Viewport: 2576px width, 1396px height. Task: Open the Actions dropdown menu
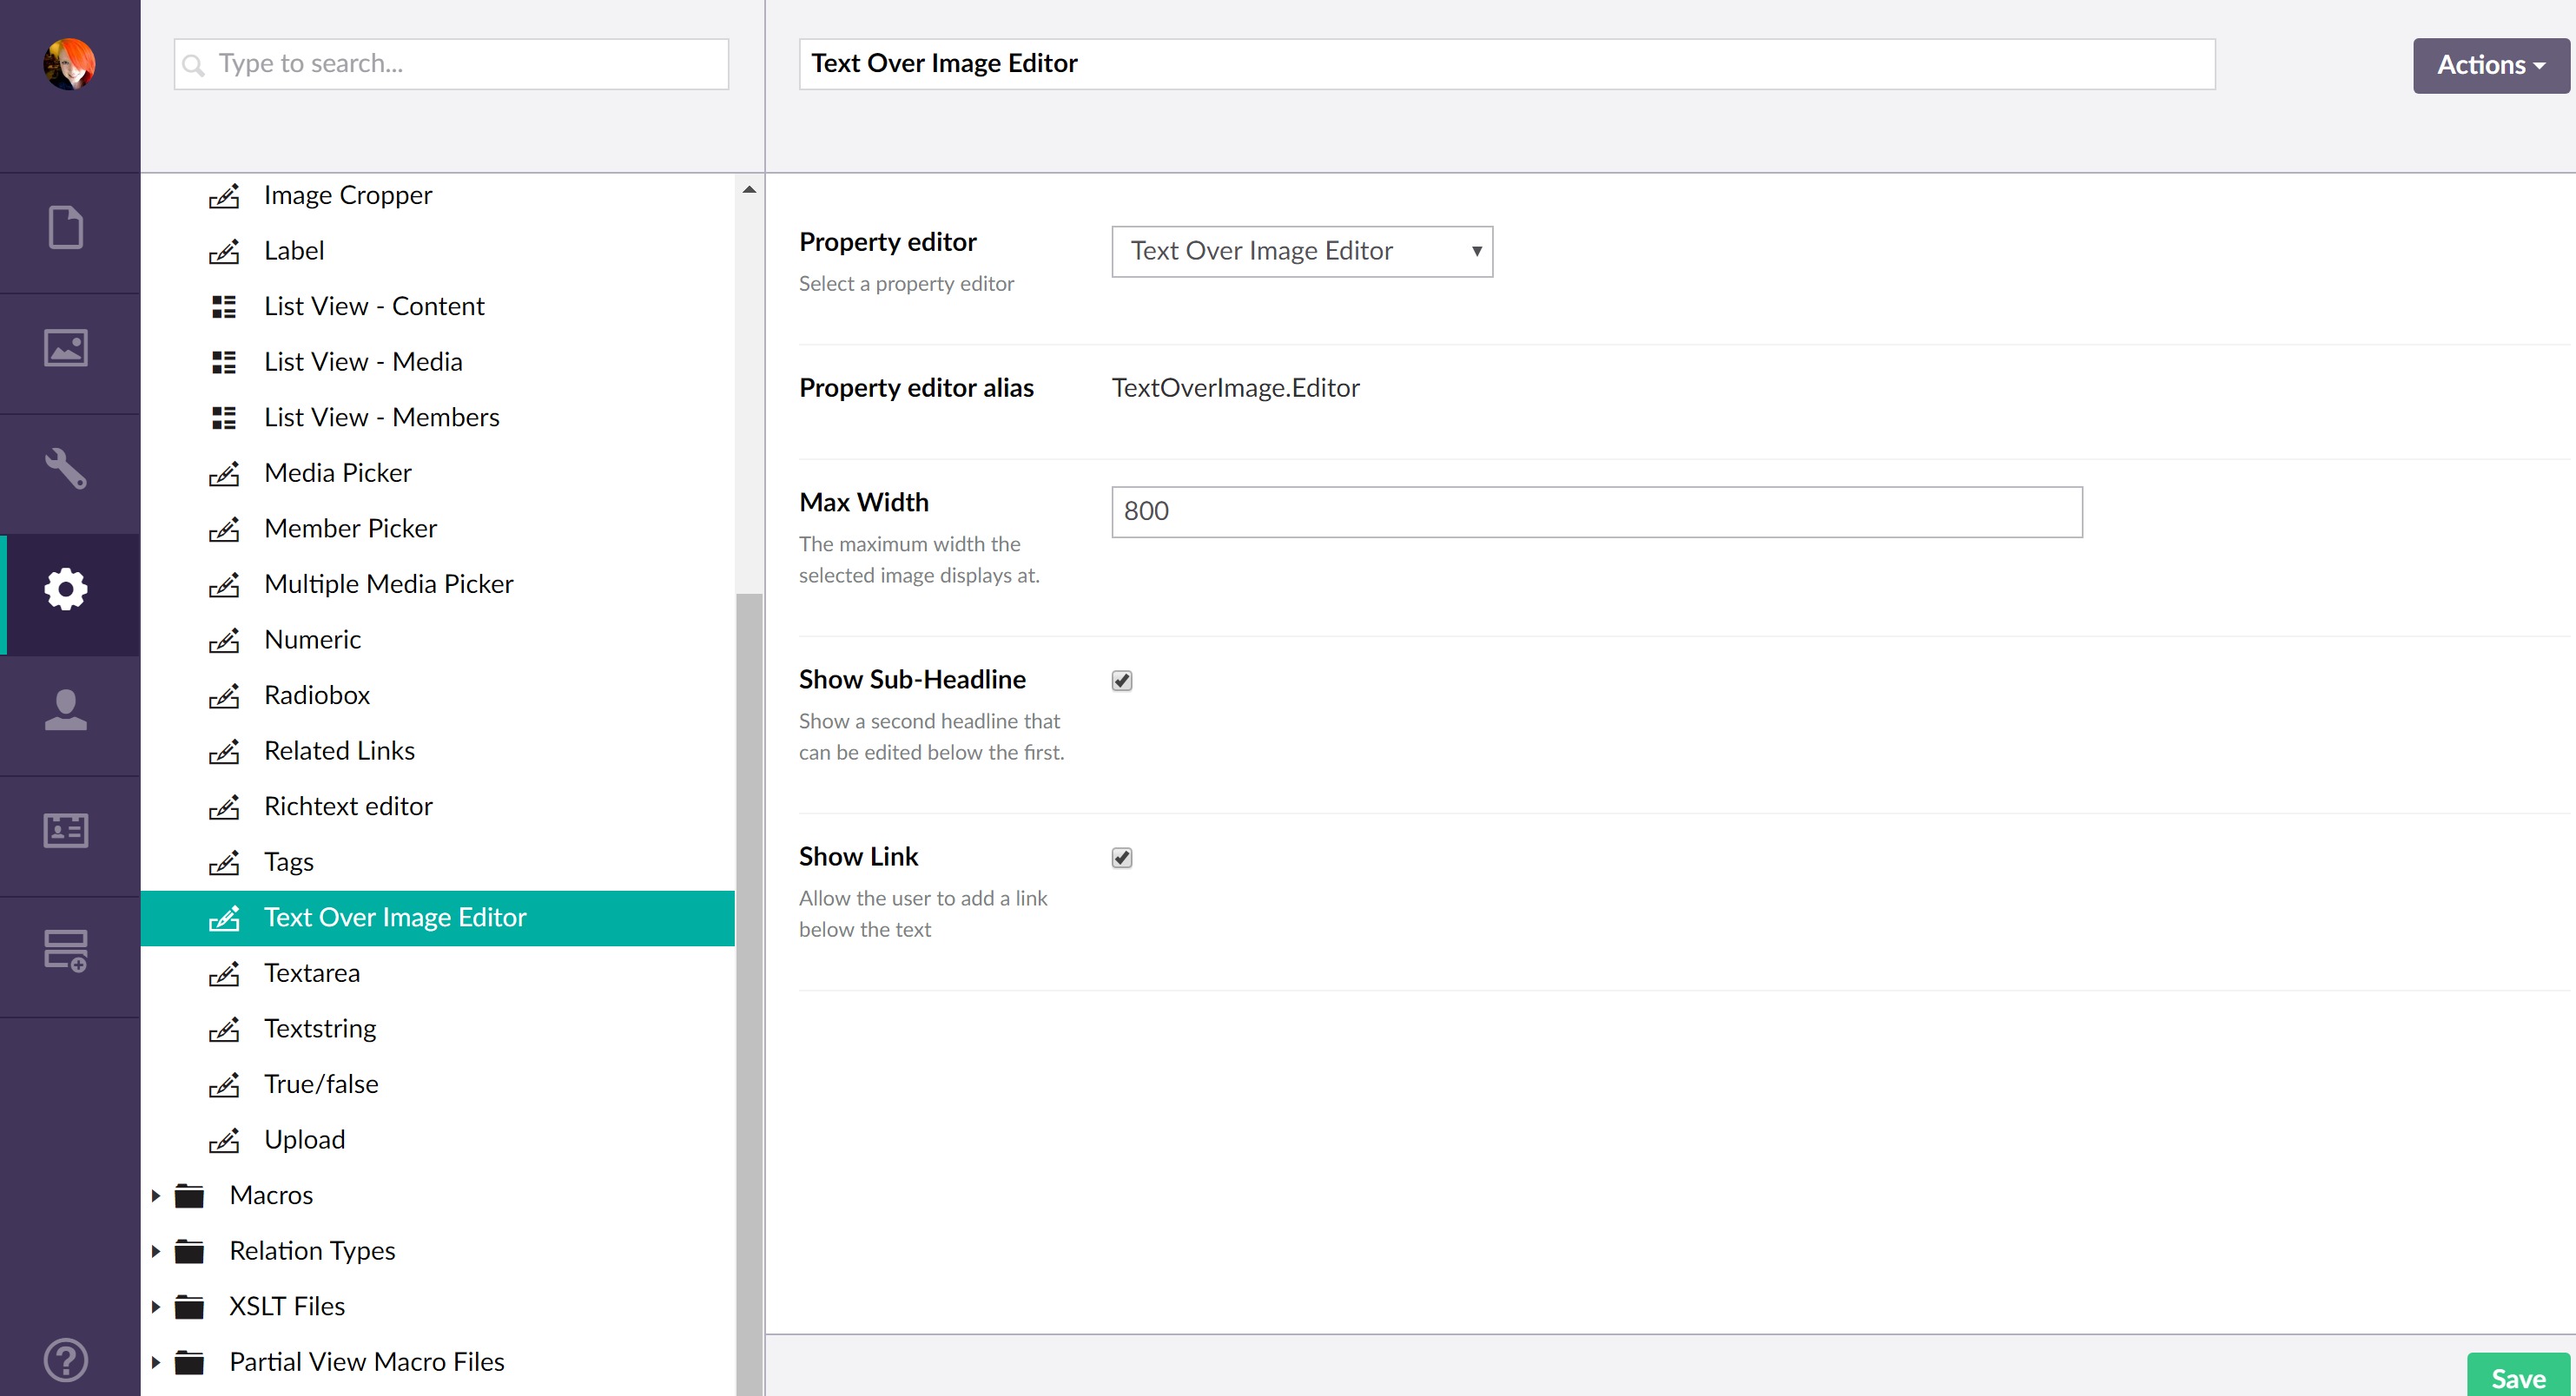[2490, 65]
